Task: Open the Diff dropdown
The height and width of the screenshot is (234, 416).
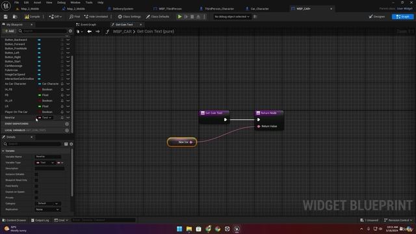Action: [x=55, y=17]
